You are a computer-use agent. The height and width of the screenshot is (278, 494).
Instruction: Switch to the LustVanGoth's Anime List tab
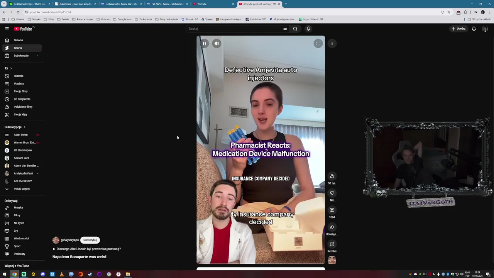point(121,4)
